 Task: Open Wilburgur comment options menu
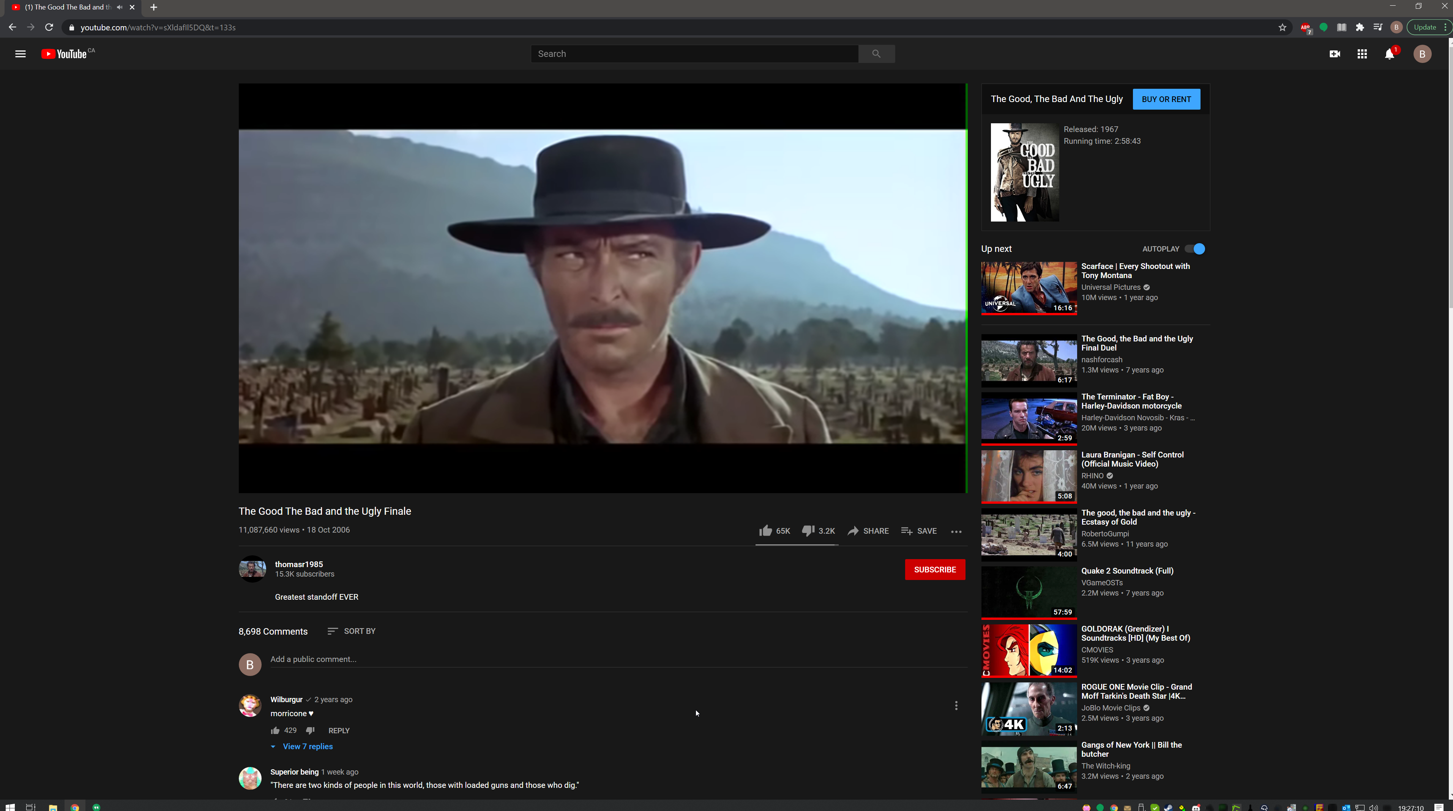pyautogui.click(x=956, y=706)
